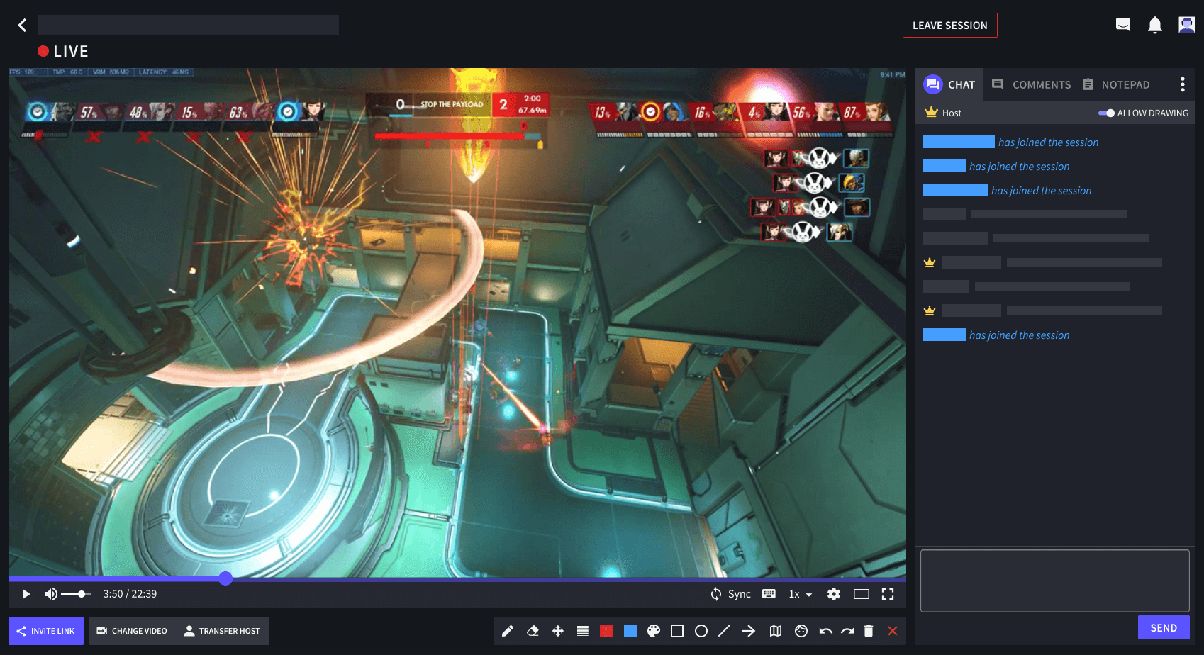Open the 1x playback speed dropdown
Screen dimensions: 1204x655
pos(799,594)
